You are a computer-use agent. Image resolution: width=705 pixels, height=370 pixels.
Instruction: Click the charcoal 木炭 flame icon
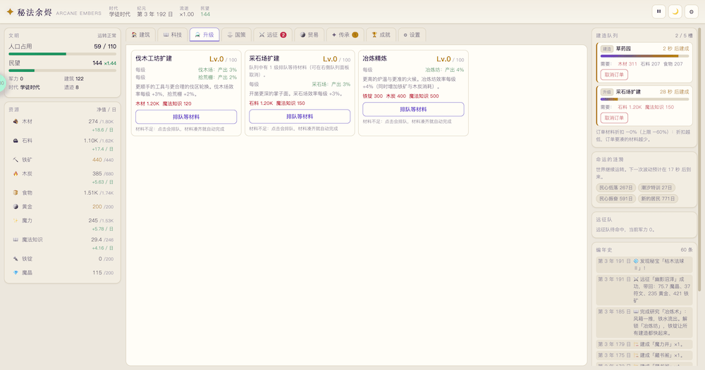pos(16,174)
